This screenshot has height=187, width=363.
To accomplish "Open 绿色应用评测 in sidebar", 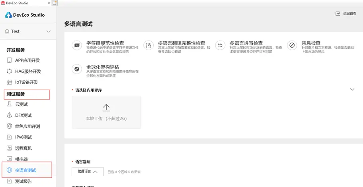I will (x=28, y=126).
